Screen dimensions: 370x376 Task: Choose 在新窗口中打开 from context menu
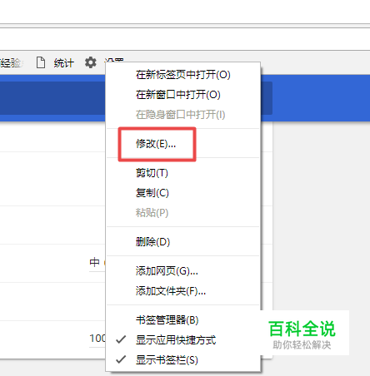pyautogui.click(x=183, y=95)
